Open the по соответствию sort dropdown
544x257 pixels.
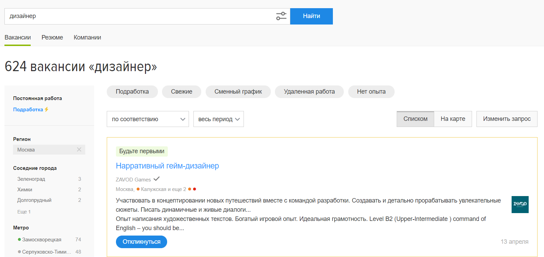tap(148, 119)
